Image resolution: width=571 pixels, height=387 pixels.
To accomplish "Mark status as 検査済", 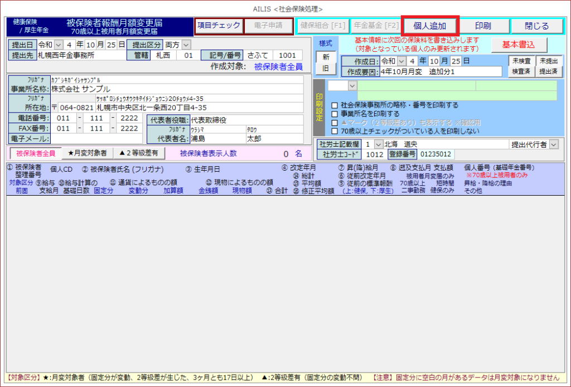I will click(x=521, y=71).
